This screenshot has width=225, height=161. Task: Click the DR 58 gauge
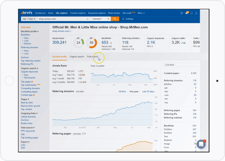[x=92, y=43]
